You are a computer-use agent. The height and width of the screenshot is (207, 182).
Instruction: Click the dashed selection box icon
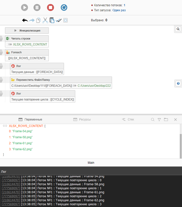pyautogui.click(x=65, y=20)
